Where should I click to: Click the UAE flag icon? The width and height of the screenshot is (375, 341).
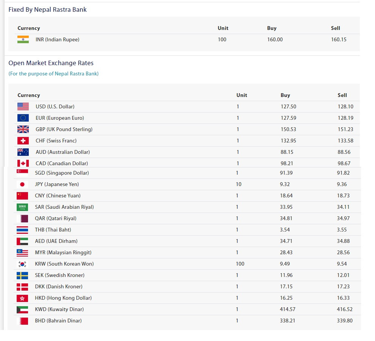tap(22, 241)
